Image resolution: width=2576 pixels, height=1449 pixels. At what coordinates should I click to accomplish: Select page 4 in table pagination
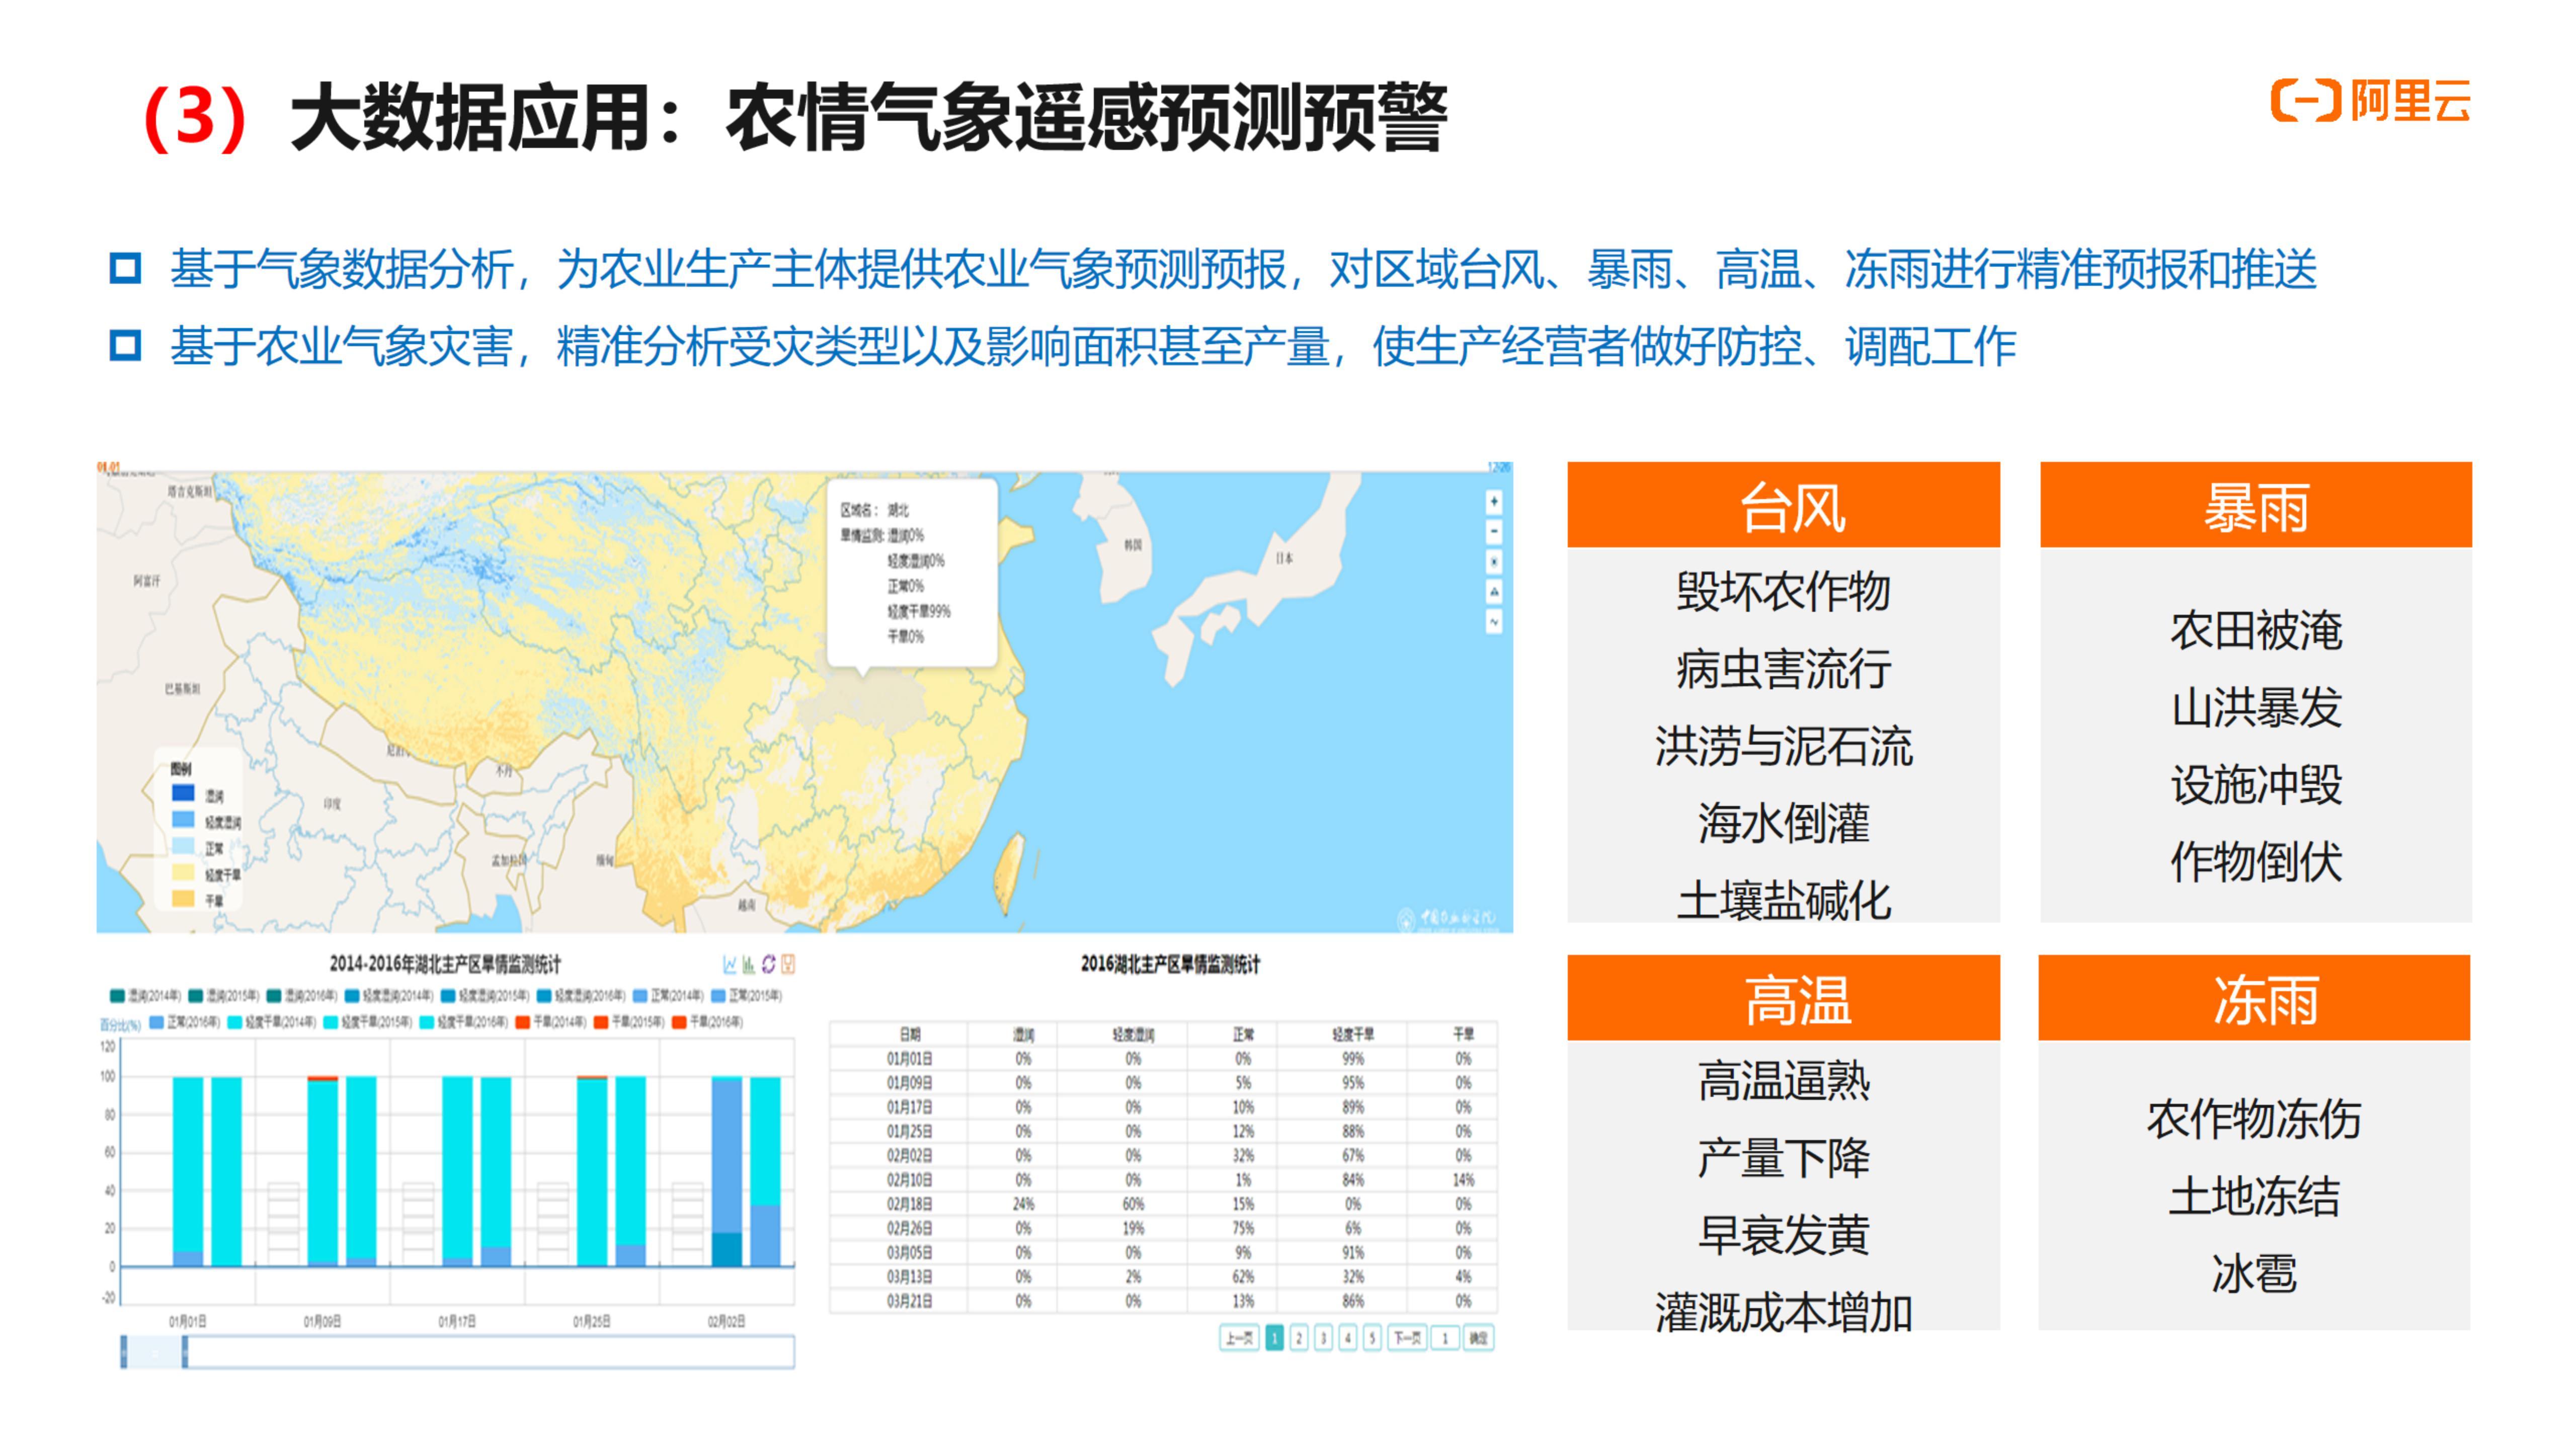(x=1348, y=1338)
